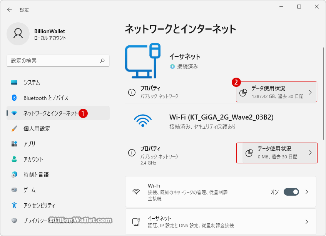Click the search magnifier icon
Viewport: 326px width, 236px height.
tap(102, 61)
